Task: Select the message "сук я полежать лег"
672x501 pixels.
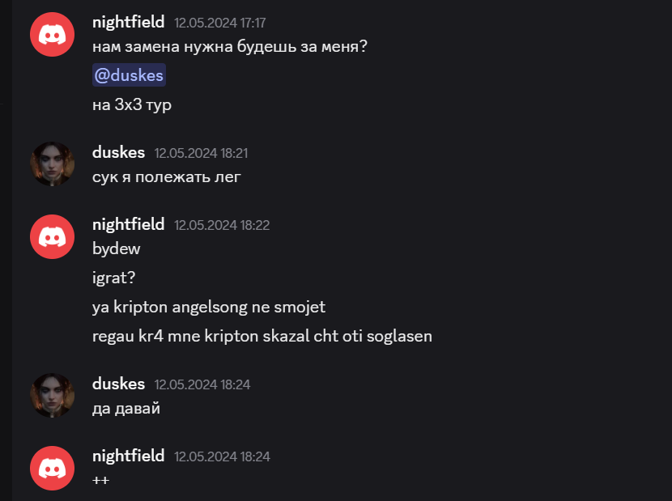Action: [x=167, y=176]
